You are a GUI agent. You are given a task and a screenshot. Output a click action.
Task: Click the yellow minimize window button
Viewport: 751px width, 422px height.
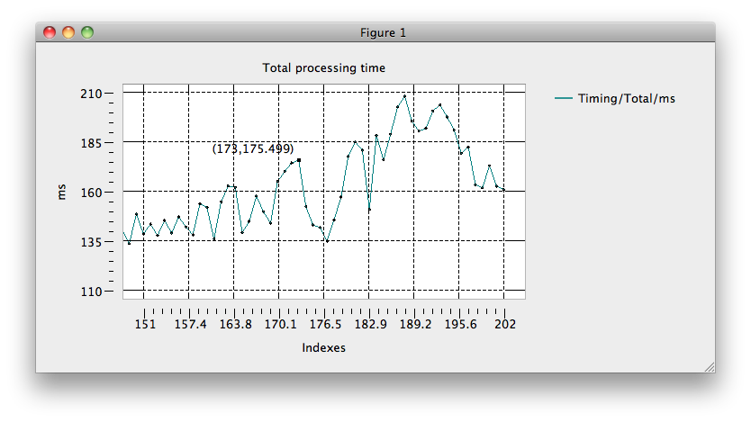pos(68,32)
